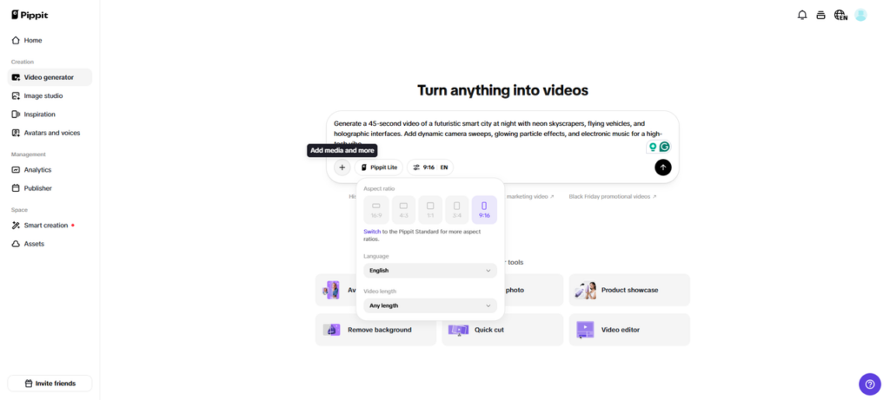Open Avatars and voices in sidebar
890x400 pixels.
pyautogui.click(x=51, y=133)
